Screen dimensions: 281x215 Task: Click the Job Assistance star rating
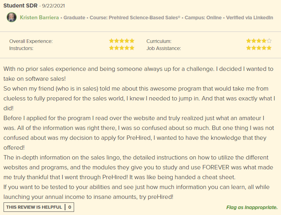(259, 48)
